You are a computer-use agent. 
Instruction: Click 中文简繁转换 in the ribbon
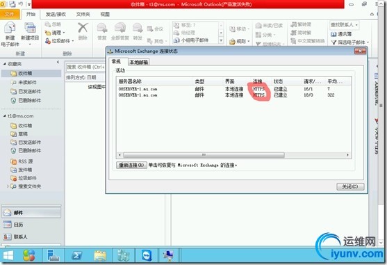pyautogui.click(x=308, y=41)
